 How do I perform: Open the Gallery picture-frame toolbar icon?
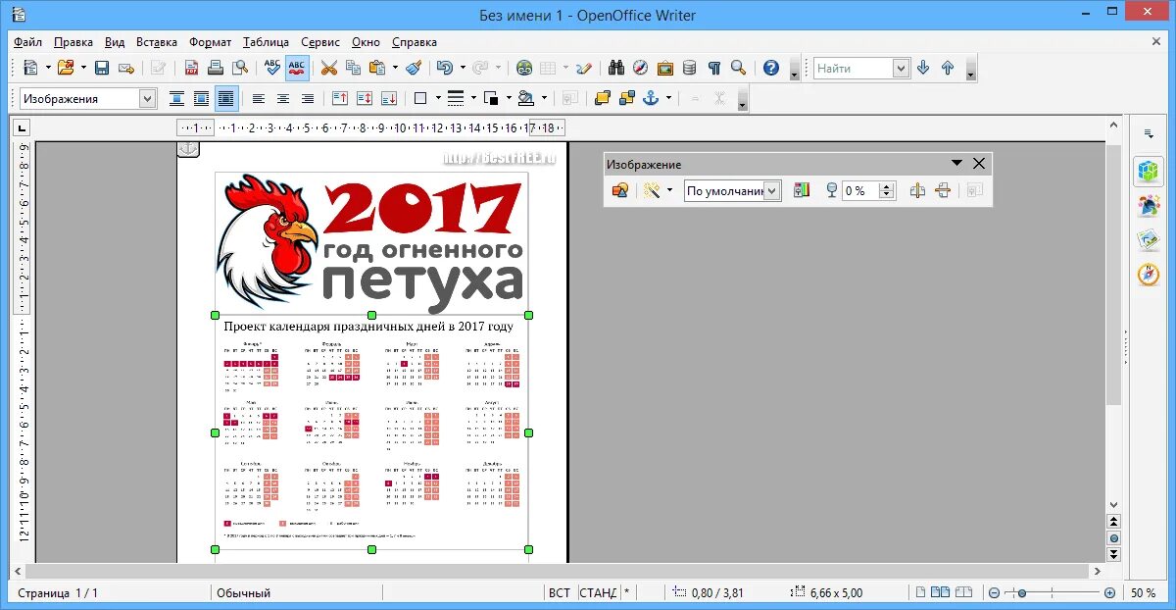(x=665, y=68)
